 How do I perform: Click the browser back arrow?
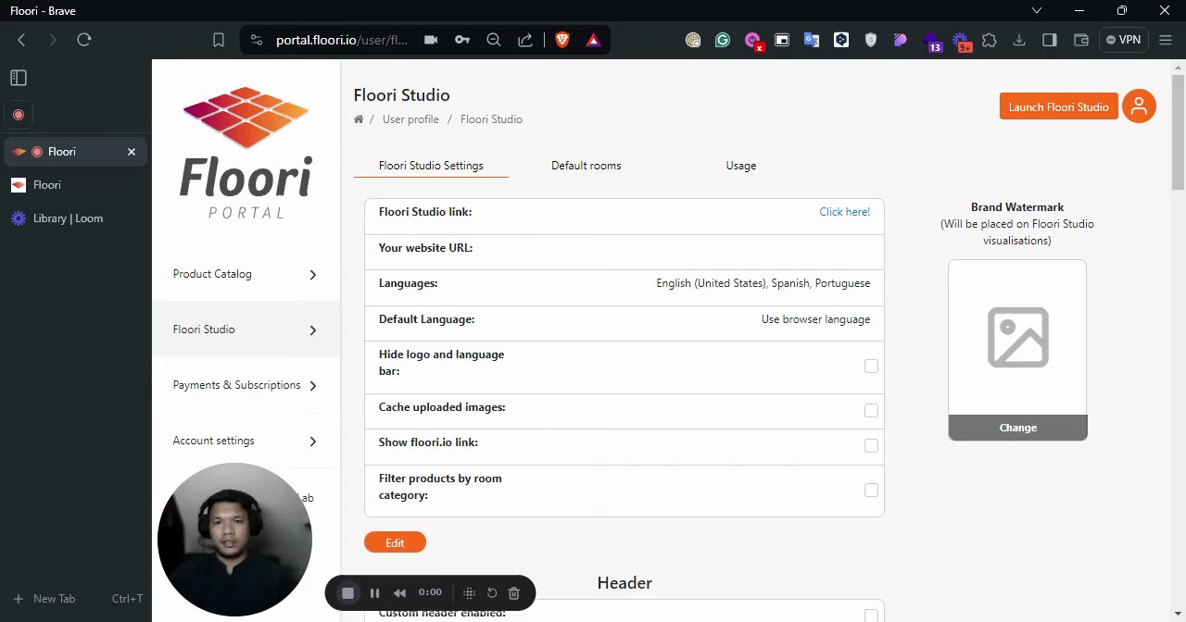tap(21, 40)
